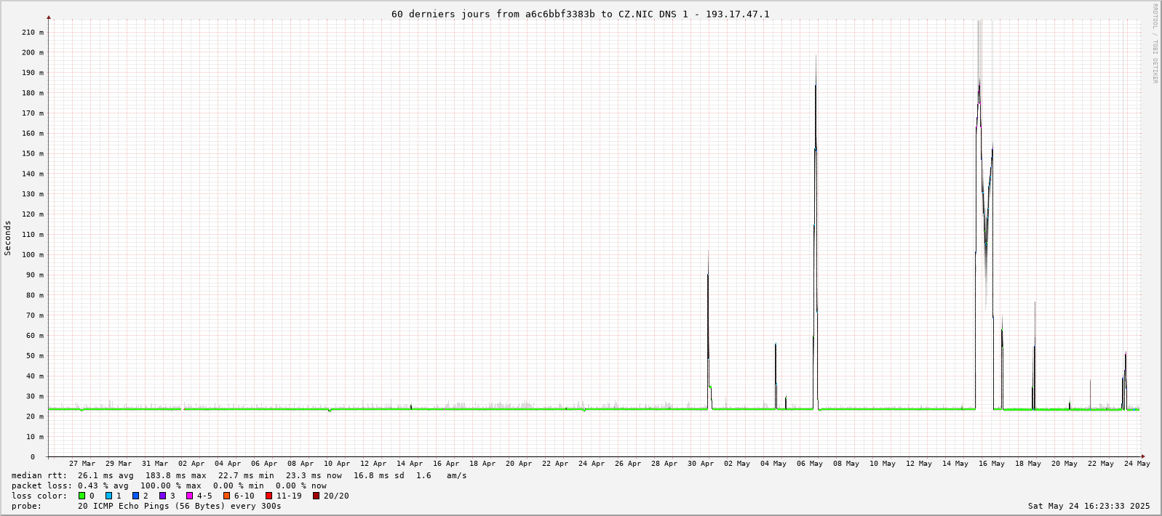Click the '04 May' x-axis date label
Viewport: 1162px width, 516px height.
[x=773, y=463]
